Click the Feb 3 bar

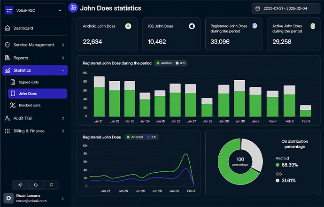pos(306,111)
